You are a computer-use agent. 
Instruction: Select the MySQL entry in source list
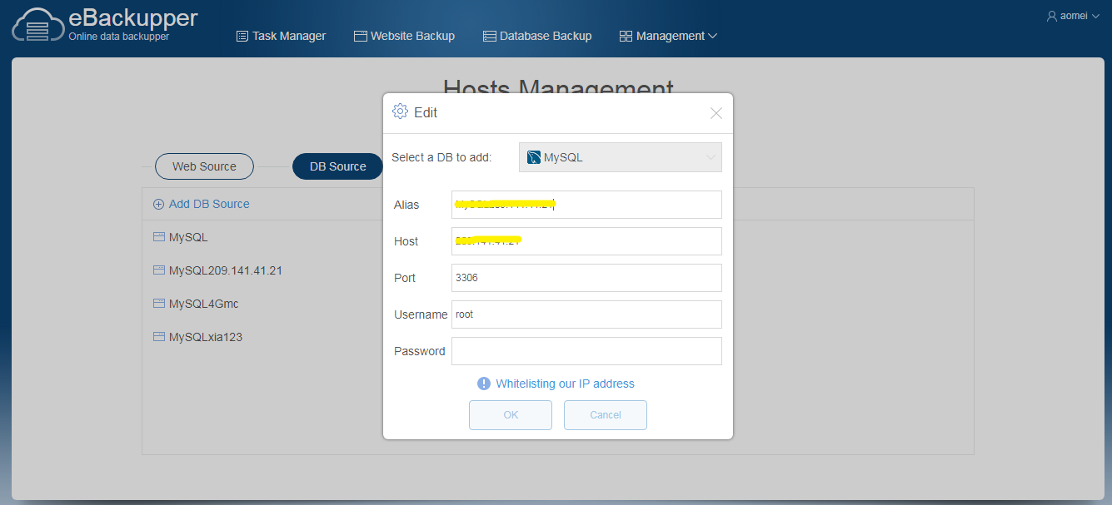[x=188, y=237]
